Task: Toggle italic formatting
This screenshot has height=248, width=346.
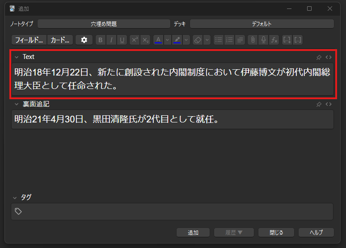Action: click(x=111, y=40)
